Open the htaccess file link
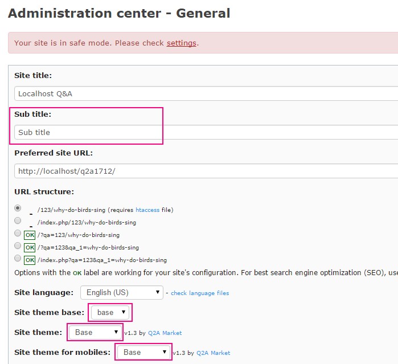The height and width of the screenshot is (364, 398). point(148,210)
